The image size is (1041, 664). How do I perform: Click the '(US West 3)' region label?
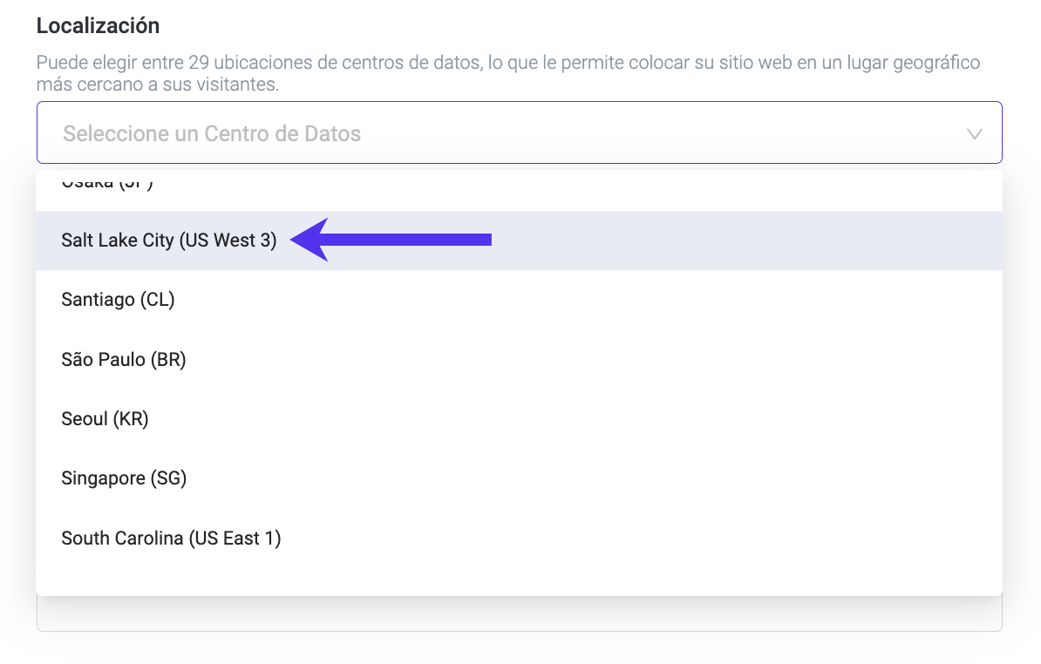228,241
